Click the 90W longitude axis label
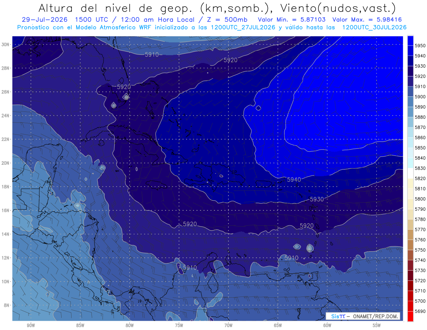Viewport: 427px width, 330px height. pyautogui.click(x=31, y=325)
